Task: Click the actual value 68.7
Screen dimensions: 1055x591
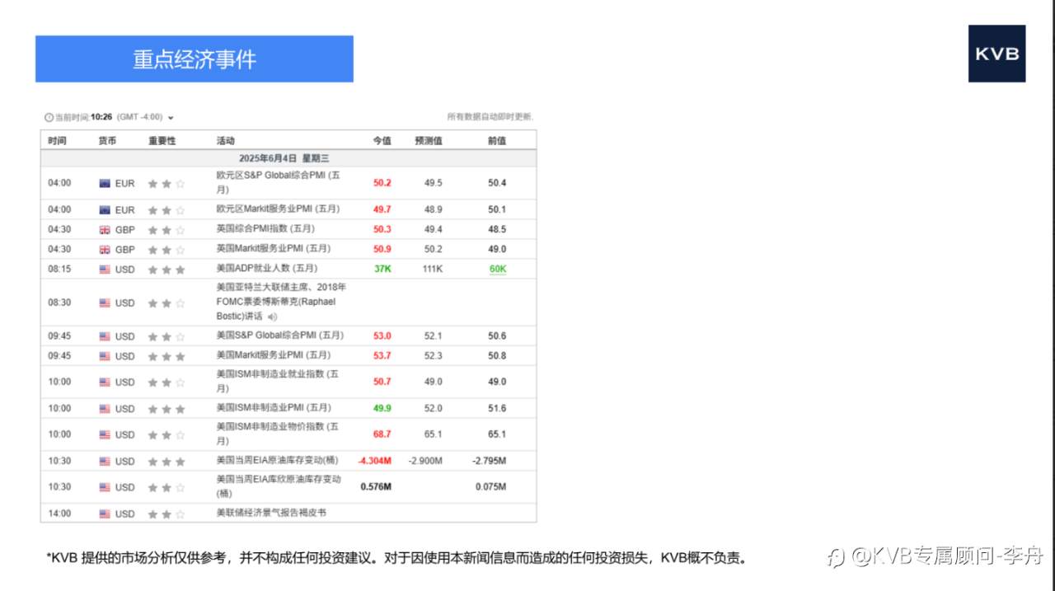Action: [382, 434]
